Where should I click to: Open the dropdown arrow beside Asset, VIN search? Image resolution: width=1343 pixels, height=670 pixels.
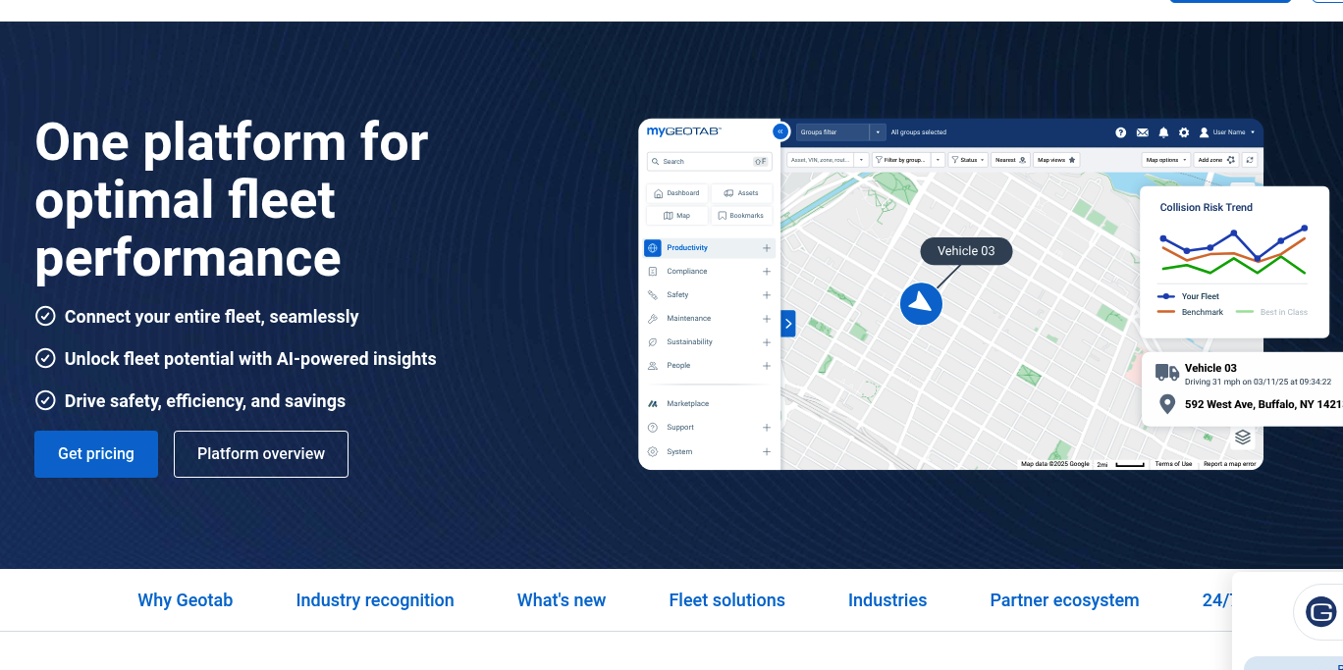click(861, 160)
